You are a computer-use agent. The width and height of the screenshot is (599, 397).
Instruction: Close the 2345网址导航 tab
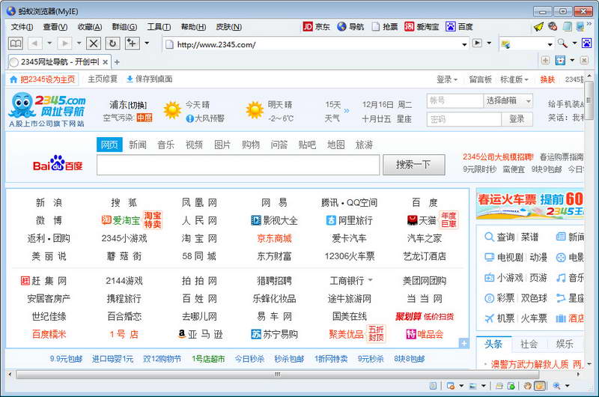coord(105,62)
